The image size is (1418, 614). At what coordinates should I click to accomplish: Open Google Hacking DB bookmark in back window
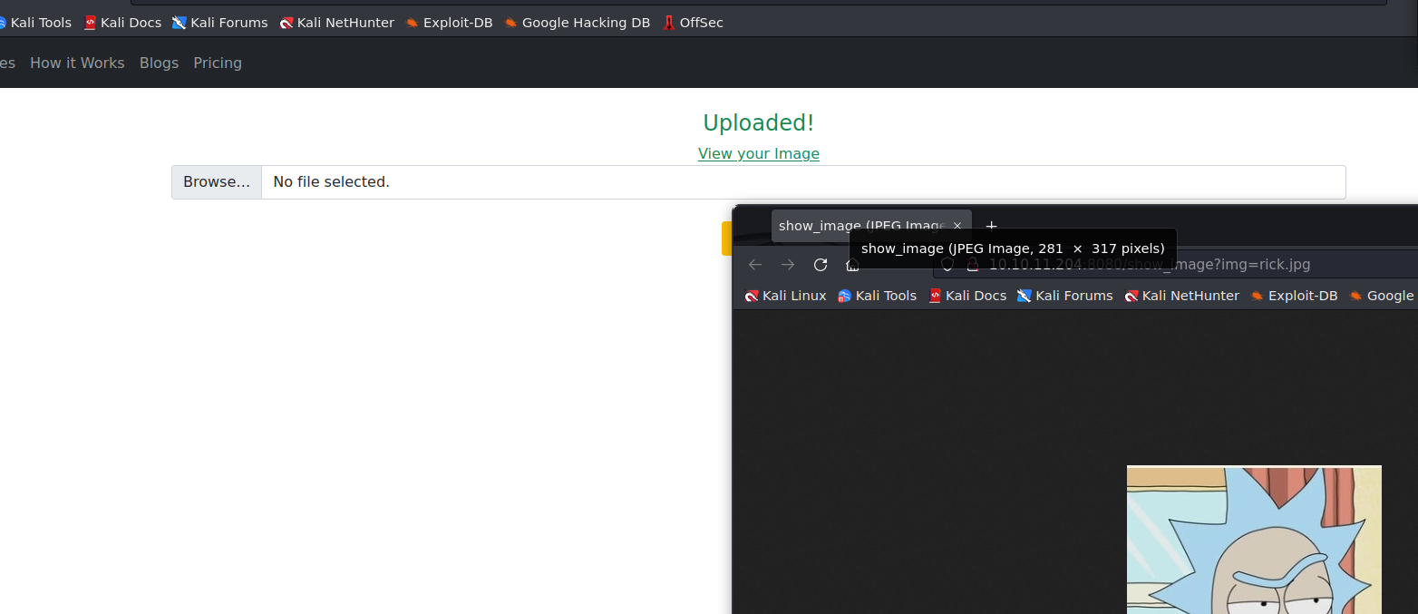point(578,23)
